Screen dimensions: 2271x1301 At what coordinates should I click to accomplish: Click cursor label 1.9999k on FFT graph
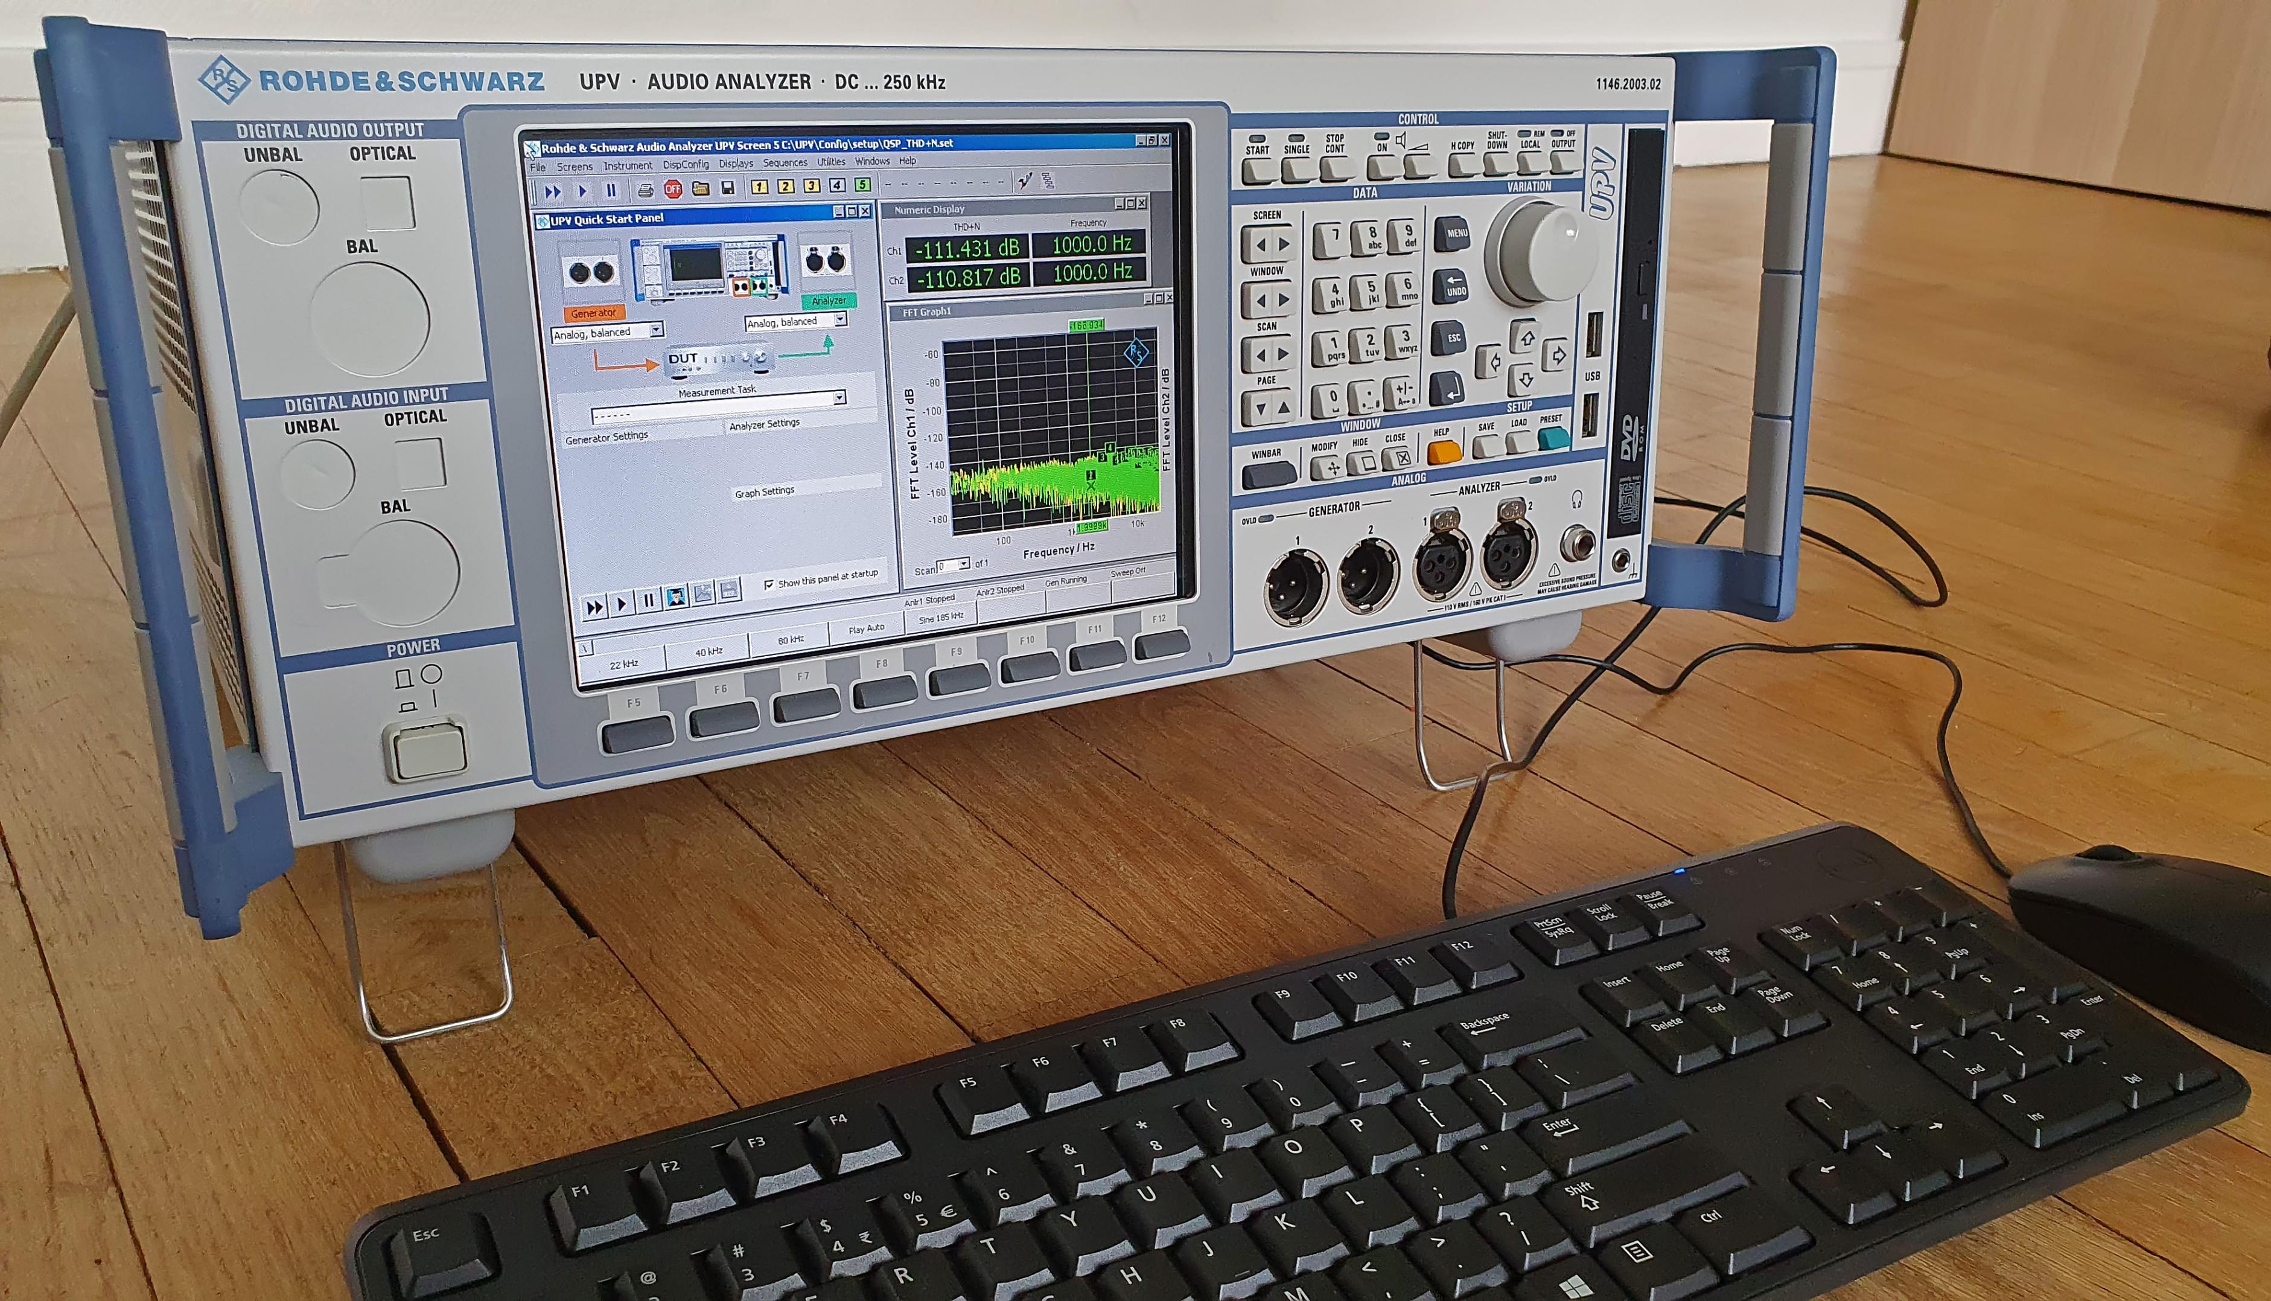1092,526
